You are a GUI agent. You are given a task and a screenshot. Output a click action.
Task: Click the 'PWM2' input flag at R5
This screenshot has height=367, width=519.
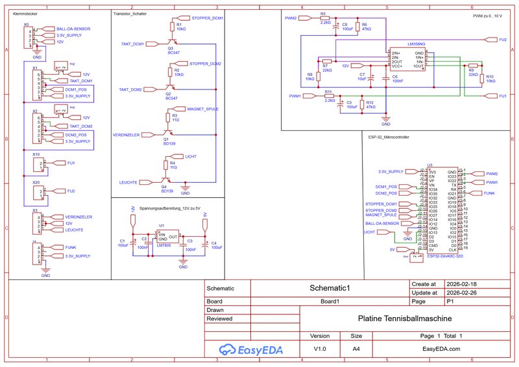tap(305, 18)
